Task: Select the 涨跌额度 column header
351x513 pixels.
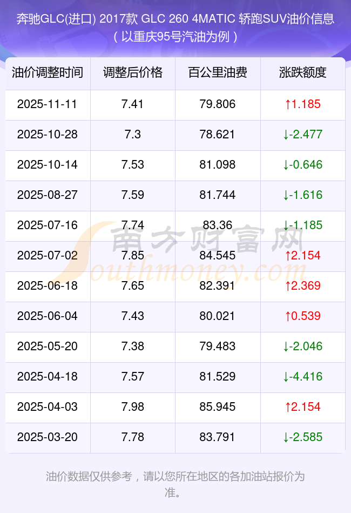Action: coord(303,73)
